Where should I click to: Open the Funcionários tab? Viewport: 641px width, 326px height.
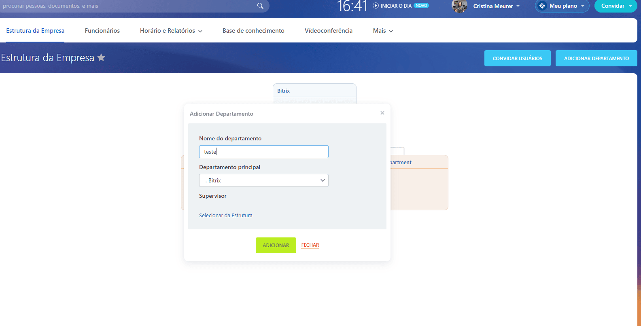[102, 31]
